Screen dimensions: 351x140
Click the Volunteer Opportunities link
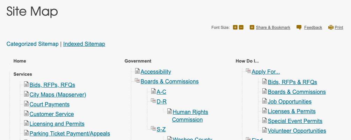click(x=297, y=131)
